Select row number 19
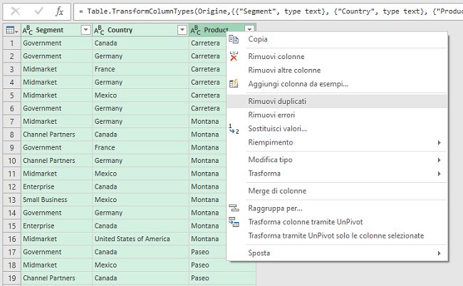This screenshot has width=463, height=286. pyautogui.click(x=12, y=278)
